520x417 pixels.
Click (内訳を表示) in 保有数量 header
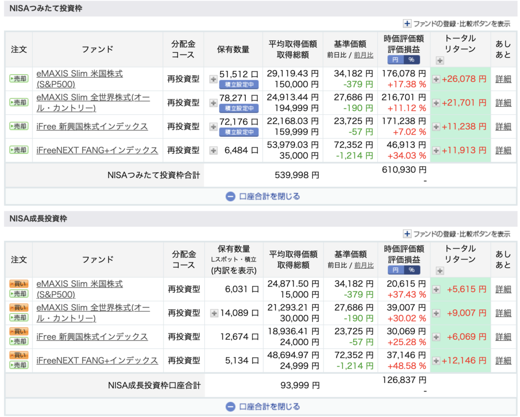coord(234,271)
